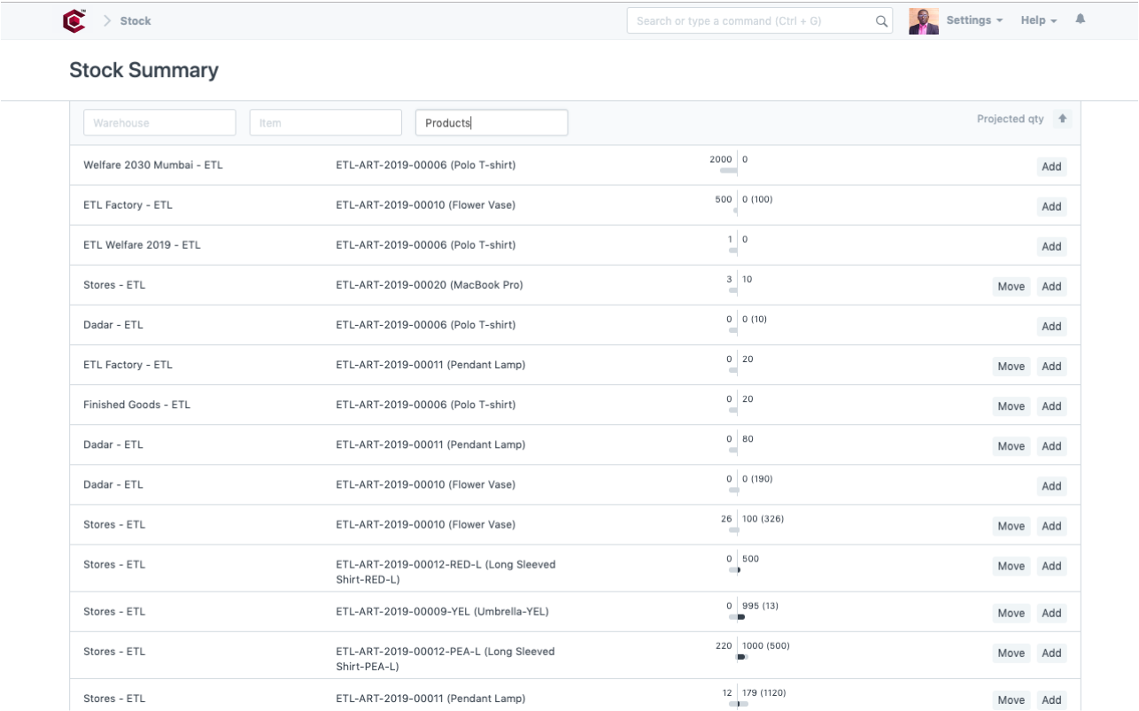
Task: Click the Item filter field
Action: (x=325, y=122)
